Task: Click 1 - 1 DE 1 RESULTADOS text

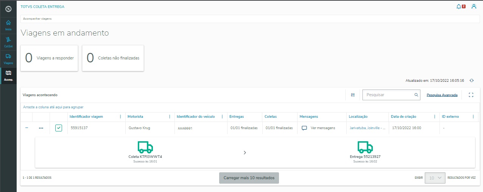Action: (x=37, y=178)
